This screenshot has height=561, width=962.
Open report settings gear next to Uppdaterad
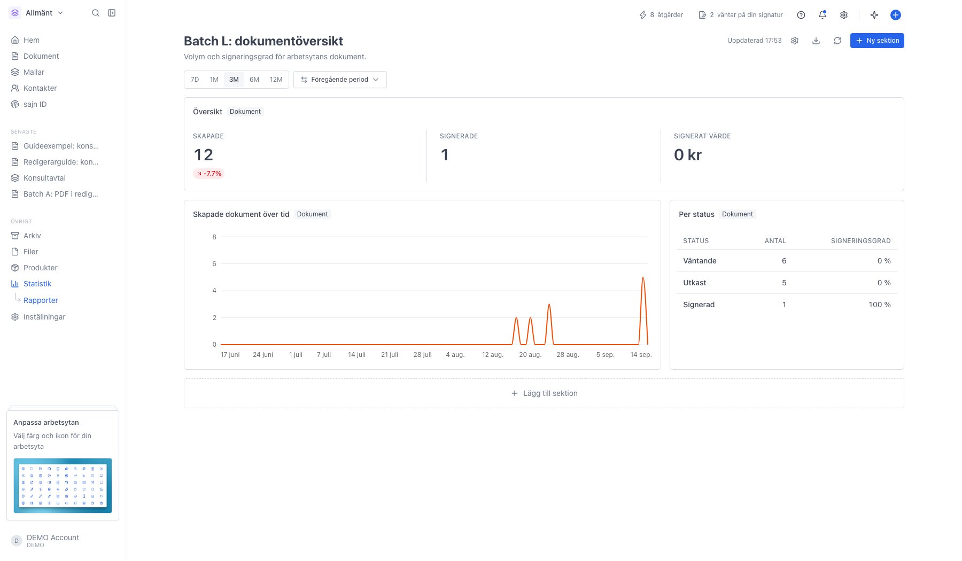pyautogui.click(x=795, y=41)
